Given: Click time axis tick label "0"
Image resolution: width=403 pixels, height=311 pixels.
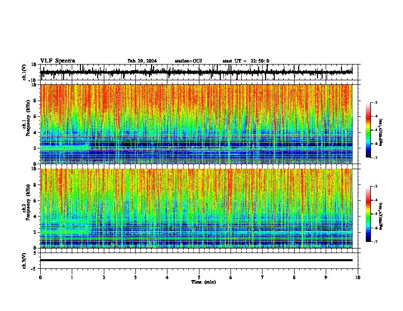Looking at the screenshot, I should [40, 277].
